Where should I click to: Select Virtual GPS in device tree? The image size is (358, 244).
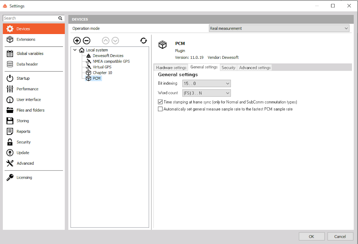tap(102, 67)
